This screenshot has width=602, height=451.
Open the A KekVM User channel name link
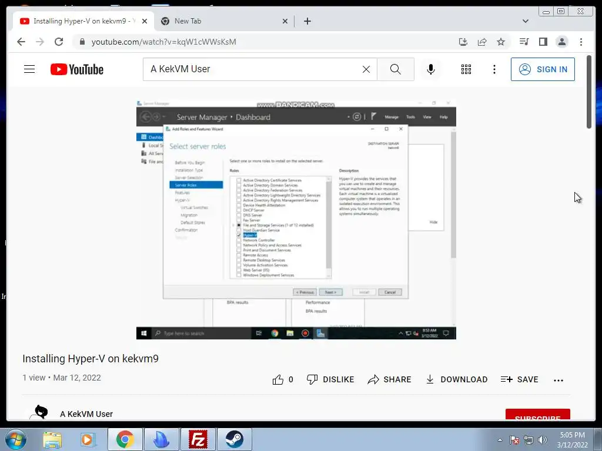86,414
